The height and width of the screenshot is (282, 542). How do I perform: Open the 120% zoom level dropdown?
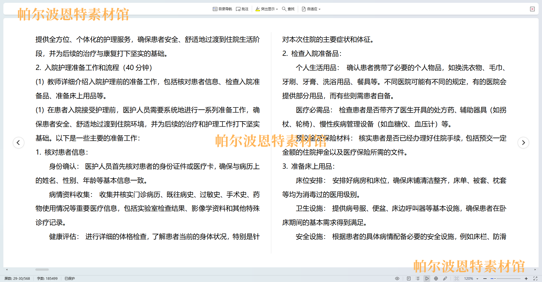click(471, 278)
